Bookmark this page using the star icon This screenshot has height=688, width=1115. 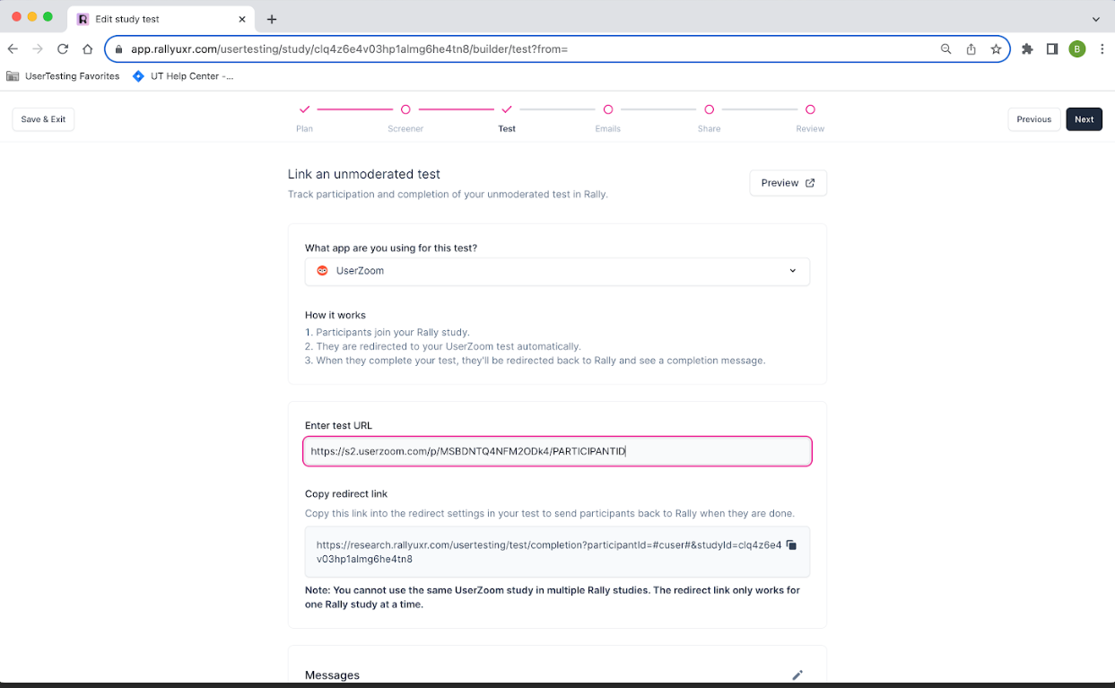[996, 49]
